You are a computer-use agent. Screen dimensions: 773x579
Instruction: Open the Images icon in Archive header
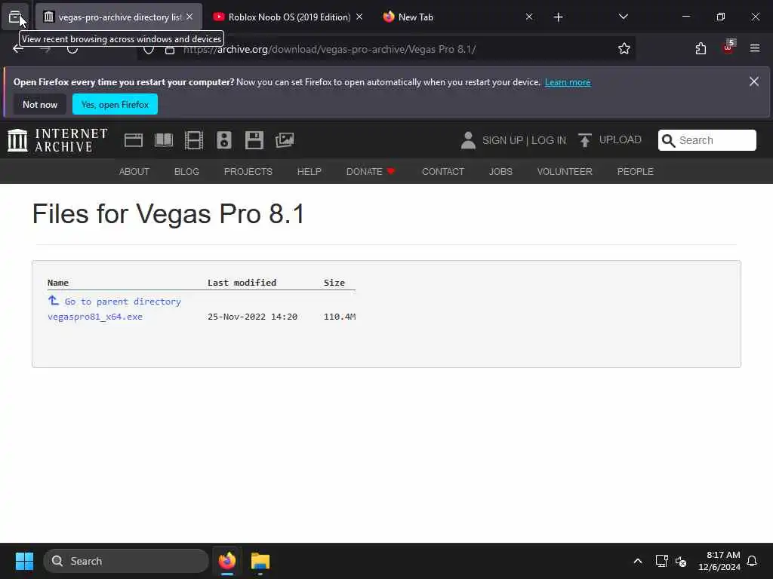(x=285, y=140)
